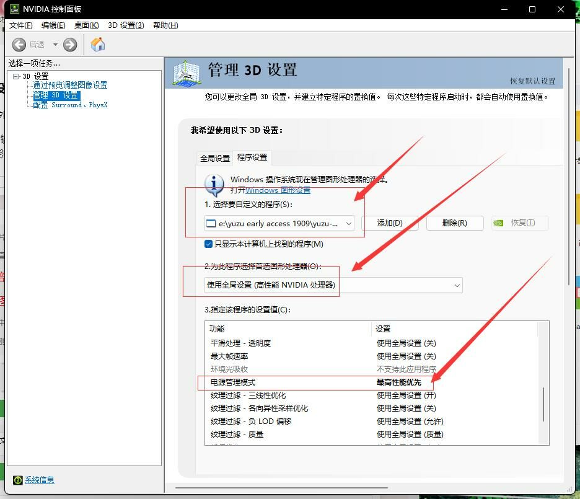Click the 管理 3D 设置 header icon

tap(187, 73)
